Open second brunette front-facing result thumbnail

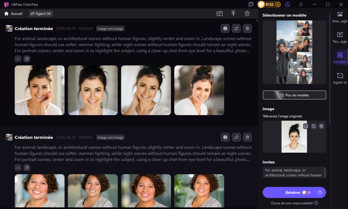(93, 90)
